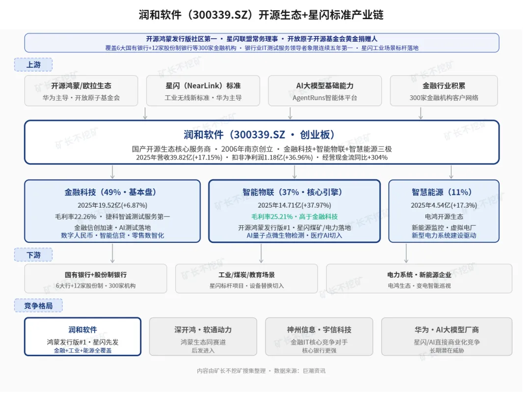Select the 竞争格局 section label
The image size is (530, 399).
[x=39, y=306]
